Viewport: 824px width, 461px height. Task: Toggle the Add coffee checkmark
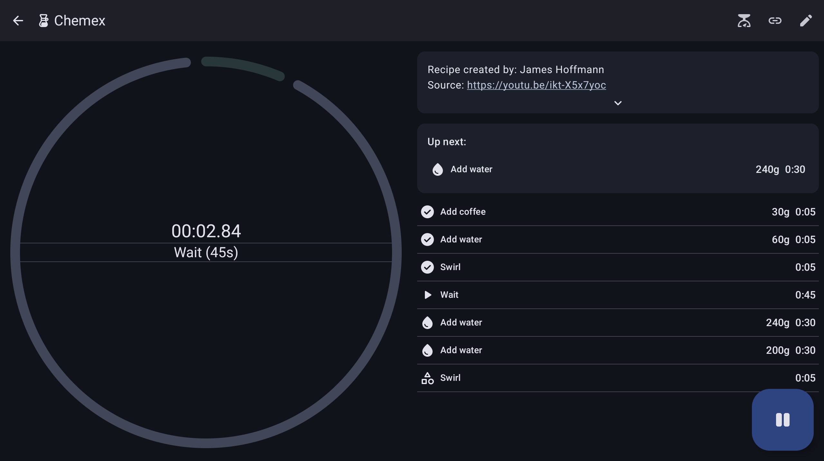427,212
